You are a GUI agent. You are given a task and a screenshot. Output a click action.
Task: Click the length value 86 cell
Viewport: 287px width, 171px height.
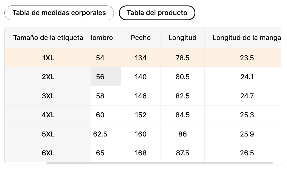(x=182, y=134)
